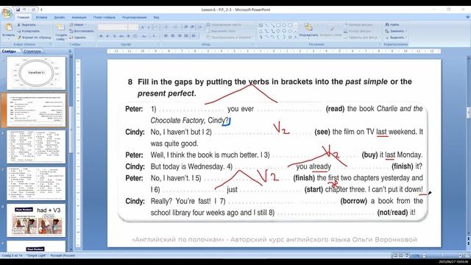471x265 pixels.
Task: Select the rectangle shape tool
Action: pyautogui.click(x=278, y=25)
